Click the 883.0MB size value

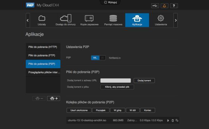point(118,120)
